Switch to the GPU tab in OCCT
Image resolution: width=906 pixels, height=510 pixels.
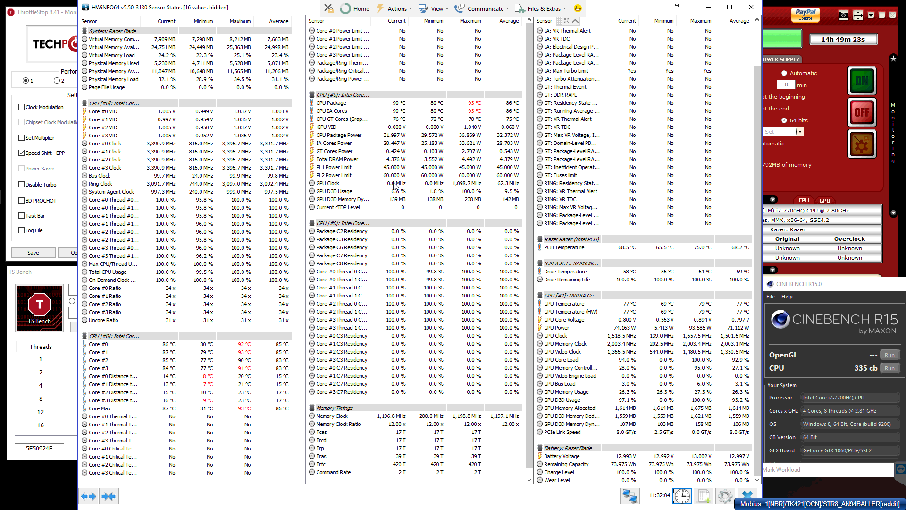coord(824,200)
